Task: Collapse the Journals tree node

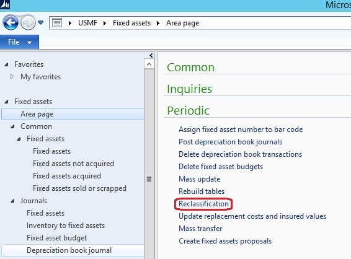Action: pyautogui.click(x=13, y=201)
